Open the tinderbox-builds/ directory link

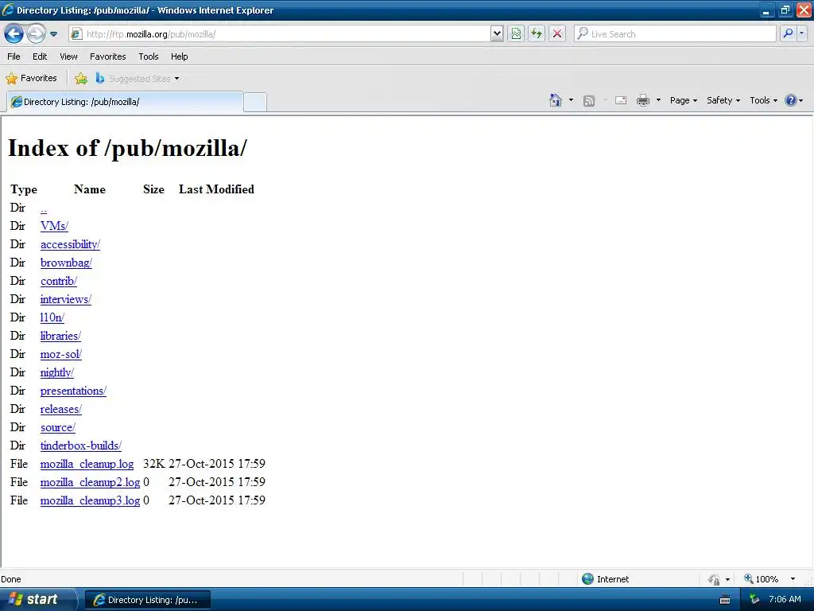point(81,446)
